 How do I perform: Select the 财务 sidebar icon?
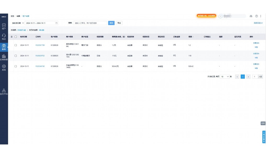[4, 47]
